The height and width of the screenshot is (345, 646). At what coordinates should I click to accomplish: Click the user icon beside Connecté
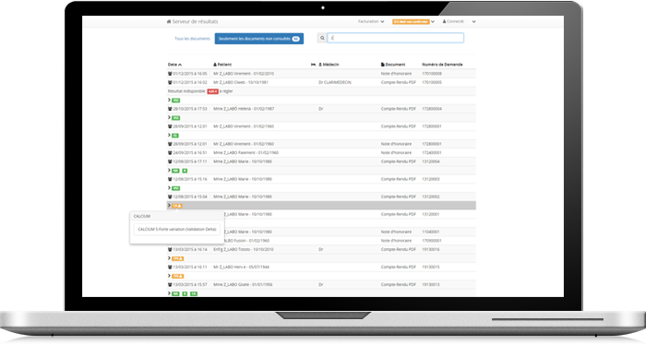pos(445,21)
